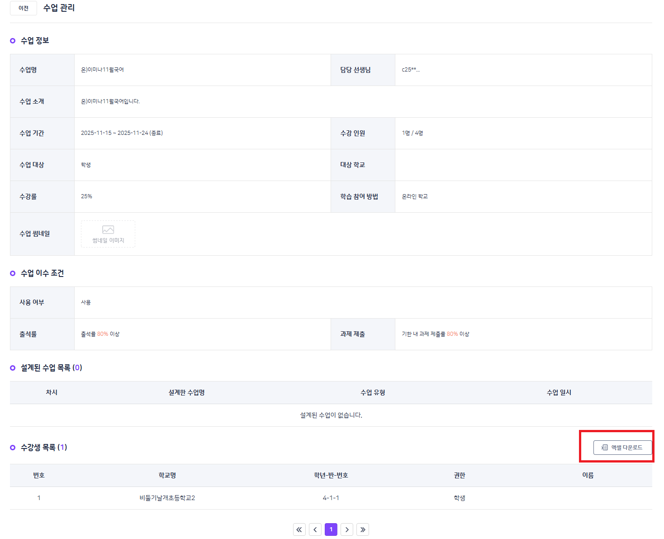Select page 1 in pagination
The width and height of the screenshot is (664, 539).
331,529
